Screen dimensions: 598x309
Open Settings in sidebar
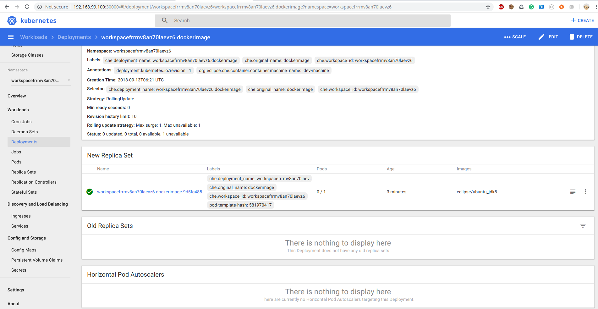(x=16, y=290)
